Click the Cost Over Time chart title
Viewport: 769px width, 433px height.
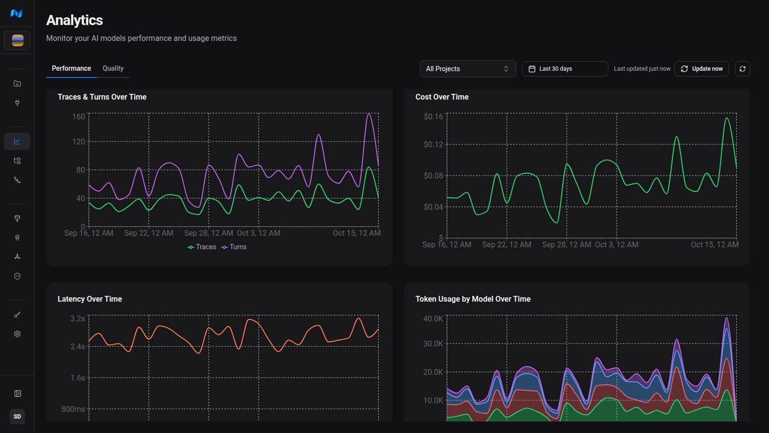tap(442, 97)
